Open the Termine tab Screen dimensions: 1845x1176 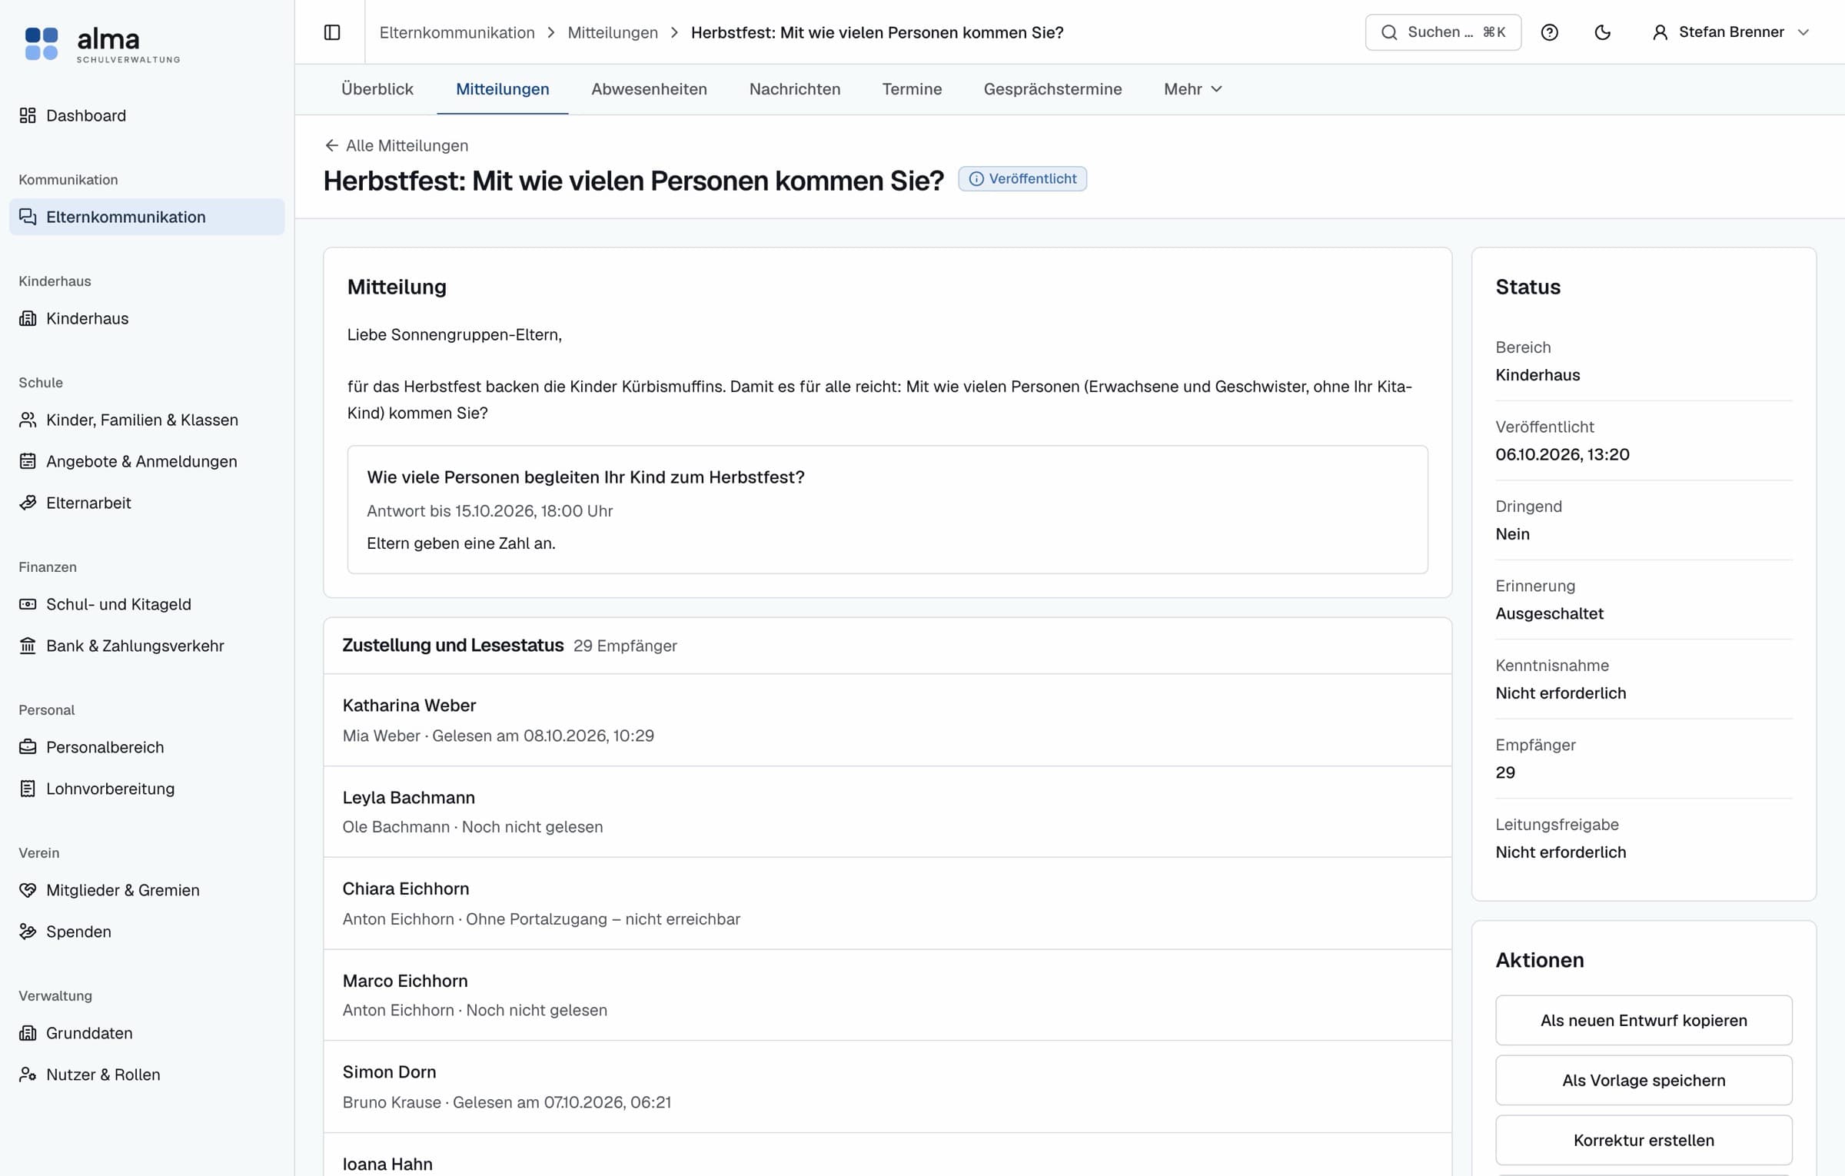click(x=912, y=89)
